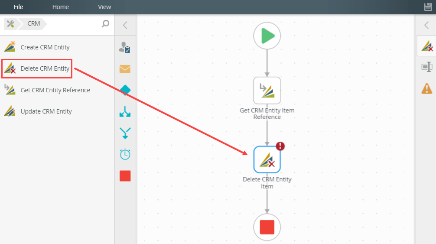Open toolbox search with magnifier icon
Screen dimensions: 436x244
click(x=105, y=24)
